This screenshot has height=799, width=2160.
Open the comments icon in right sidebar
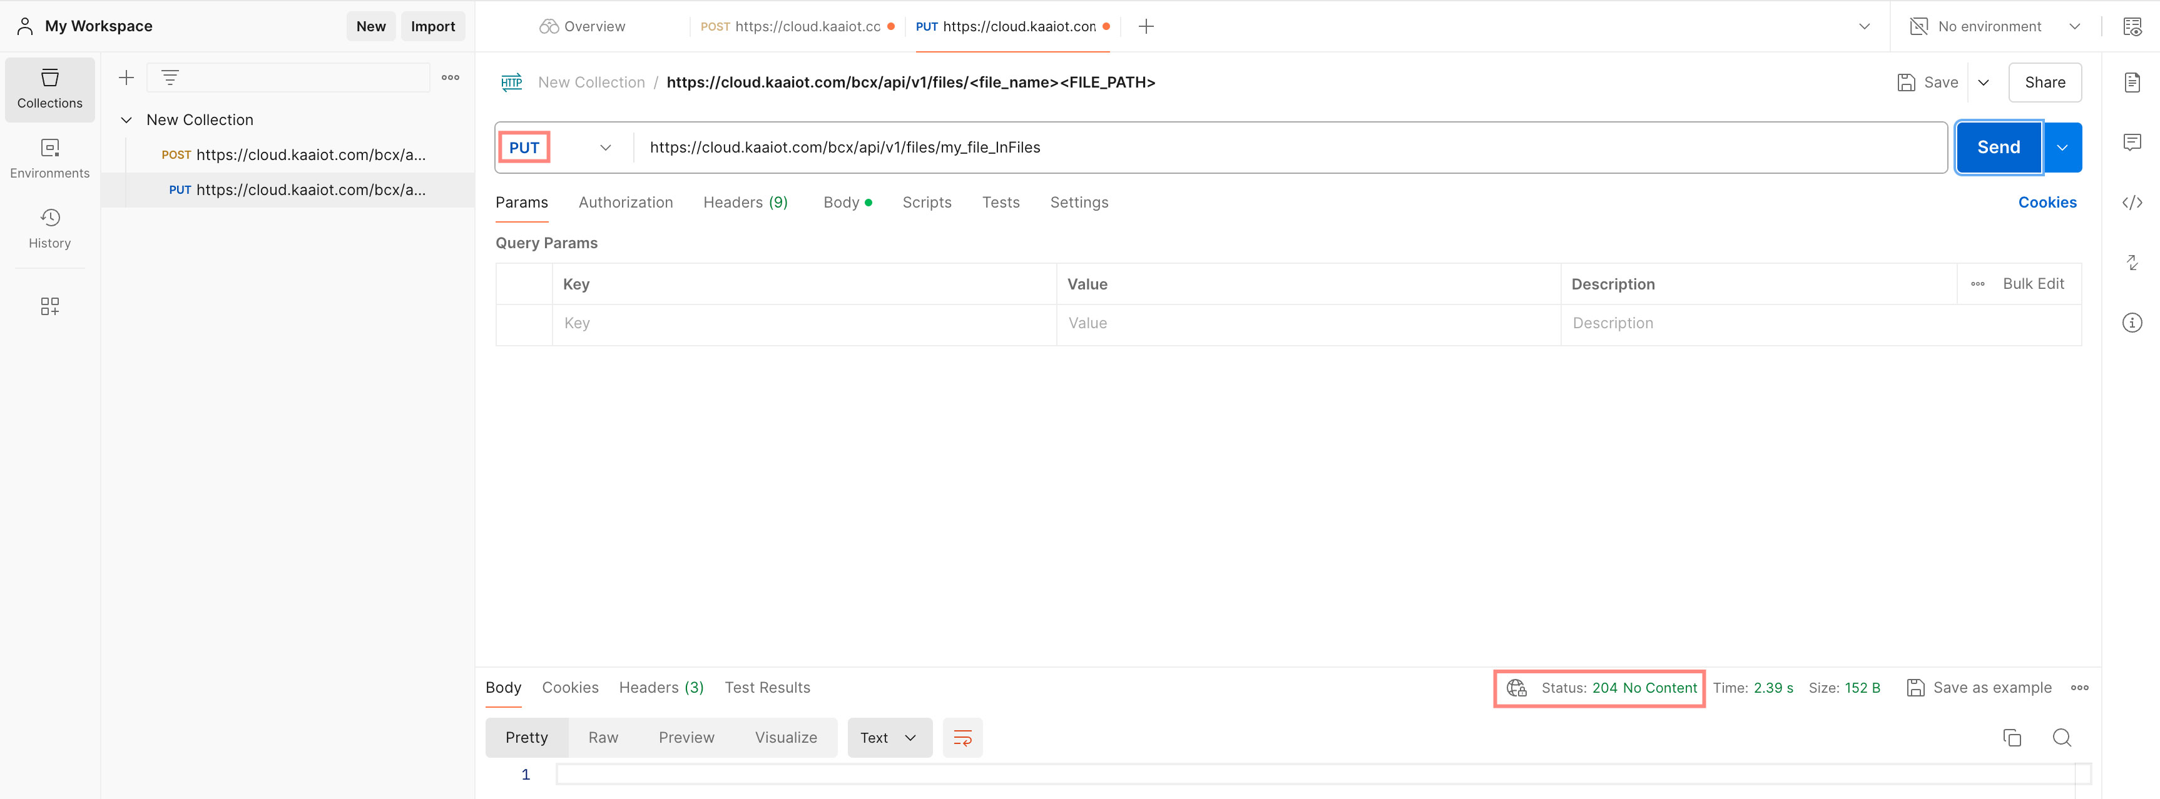[x=2131, y=141]
